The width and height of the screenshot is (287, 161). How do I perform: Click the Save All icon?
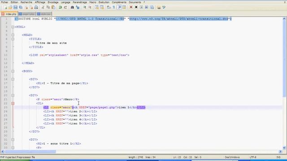click(x=21, y=8)
